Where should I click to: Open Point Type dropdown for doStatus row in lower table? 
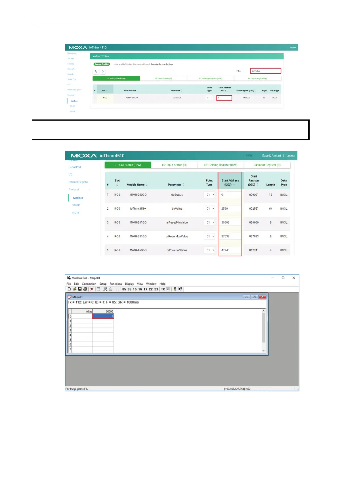[209, 195]
